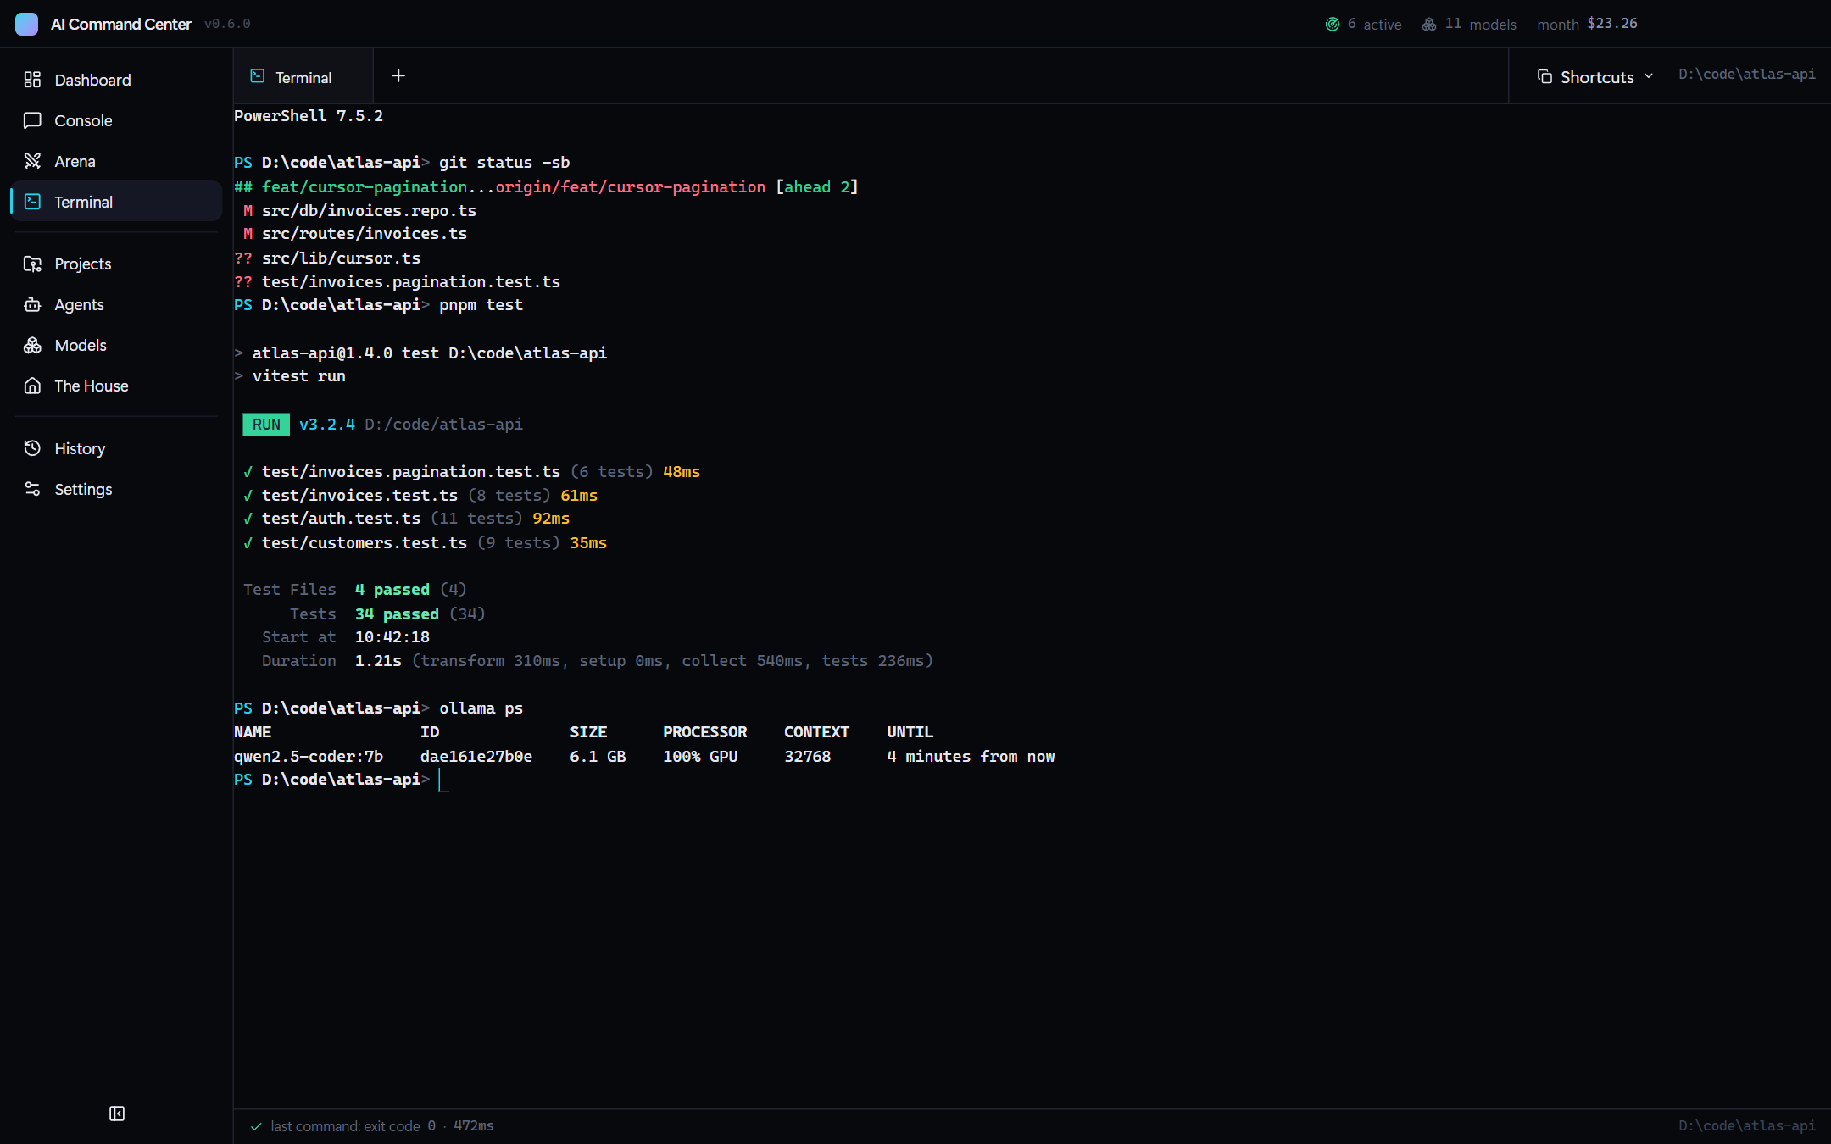Click the Terminal sidebar icon
The height and width of the screenshot is (1144, 1831).
pos(32,202)
